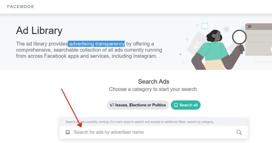Click the highlighted advertising transparency text
Image resolution: width=272 pixels, height=143 pixels.
point(96,44)
